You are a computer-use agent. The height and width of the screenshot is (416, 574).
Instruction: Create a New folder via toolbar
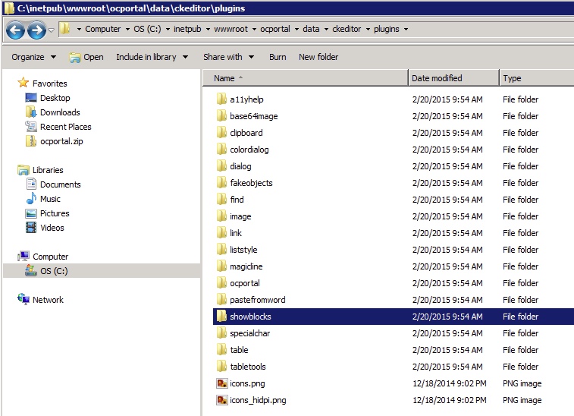click(x=318, y=57)
